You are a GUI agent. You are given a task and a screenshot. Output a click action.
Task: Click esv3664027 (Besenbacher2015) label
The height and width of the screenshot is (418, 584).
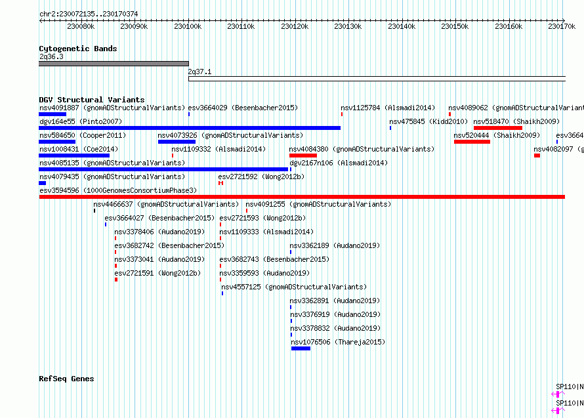coord(159,218)
